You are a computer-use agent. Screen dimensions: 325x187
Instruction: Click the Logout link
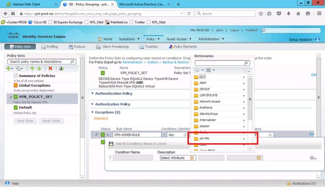[x=234, y=30]
